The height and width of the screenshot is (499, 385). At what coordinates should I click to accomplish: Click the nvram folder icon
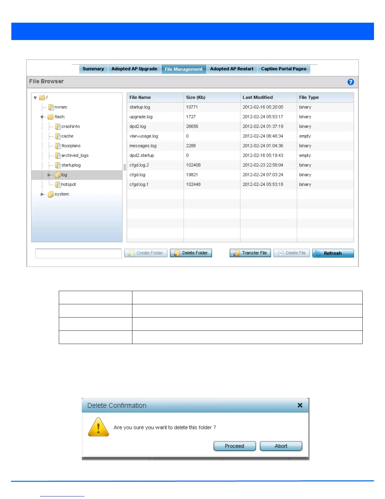(51, 107)
